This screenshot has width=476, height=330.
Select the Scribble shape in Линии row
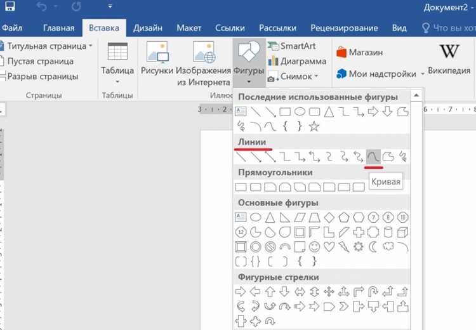tap(402, 157)
